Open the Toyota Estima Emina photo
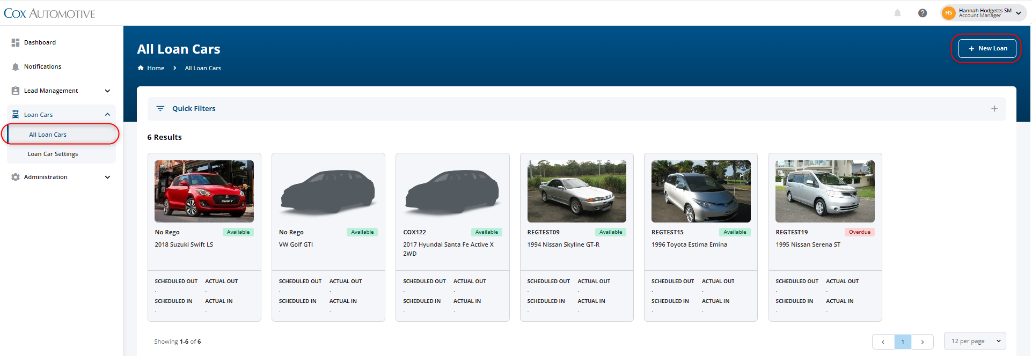This screenshot has height=356, width=1032. pyautogui.click(x=701, y=191)
